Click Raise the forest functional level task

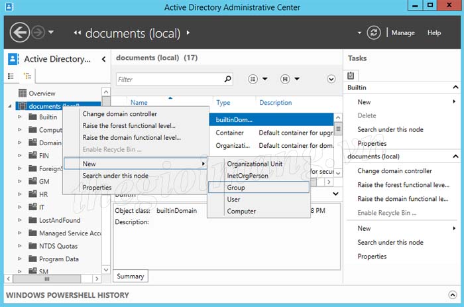point(403,185)
